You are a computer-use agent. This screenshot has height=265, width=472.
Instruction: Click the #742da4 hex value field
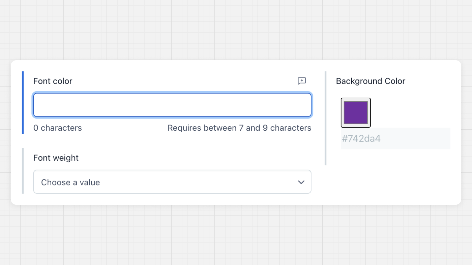click(x=395, y=138)
